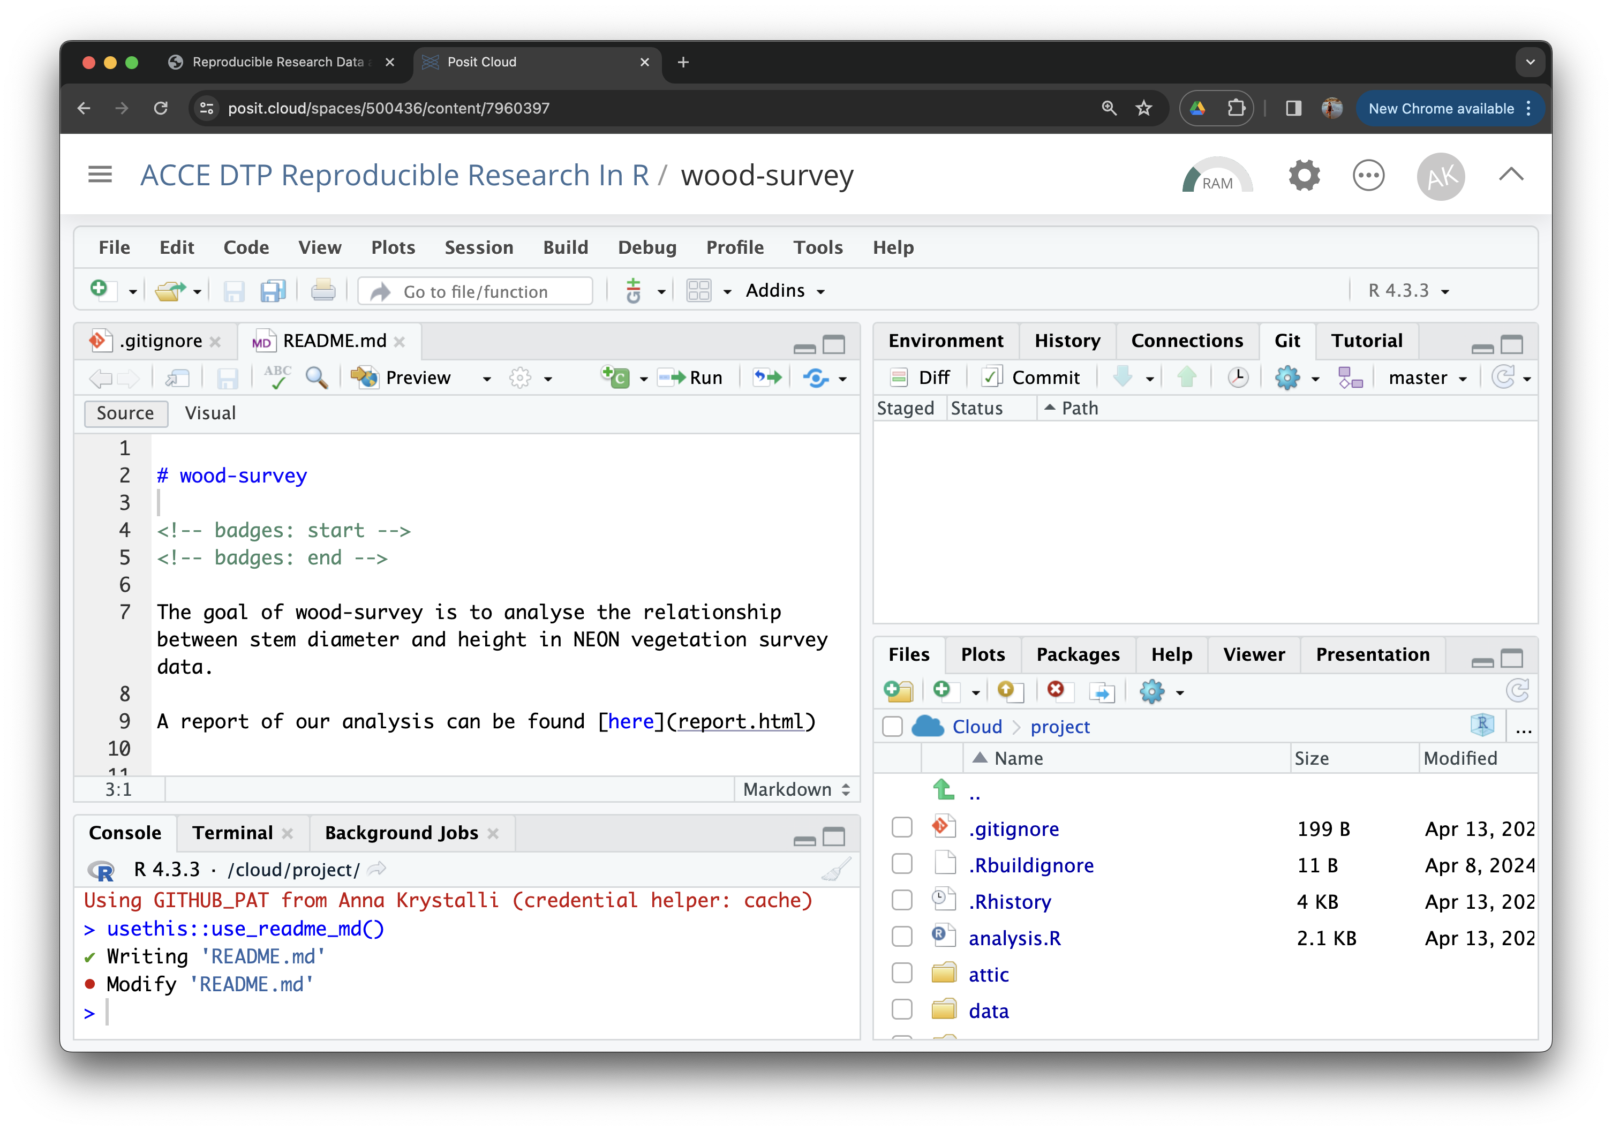Click the New Chrome available button

click(1449, 108)
